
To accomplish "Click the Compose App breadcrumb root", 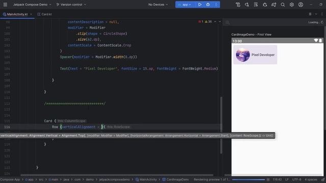I will [x=10, y=179].
